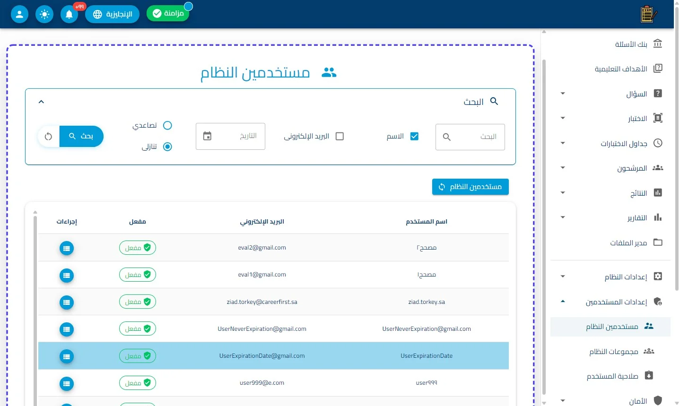Click the sidebar vertical scrollbar
The height and width of the screenshot is (406, 680).
[x=544, y=227]
